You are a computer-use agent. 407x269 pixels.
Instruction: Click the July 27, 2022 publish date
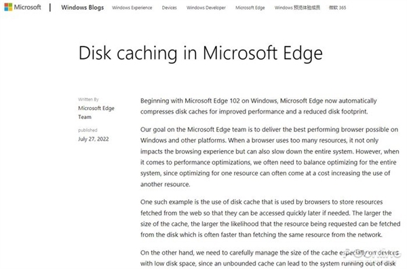(x=93, y=139)
